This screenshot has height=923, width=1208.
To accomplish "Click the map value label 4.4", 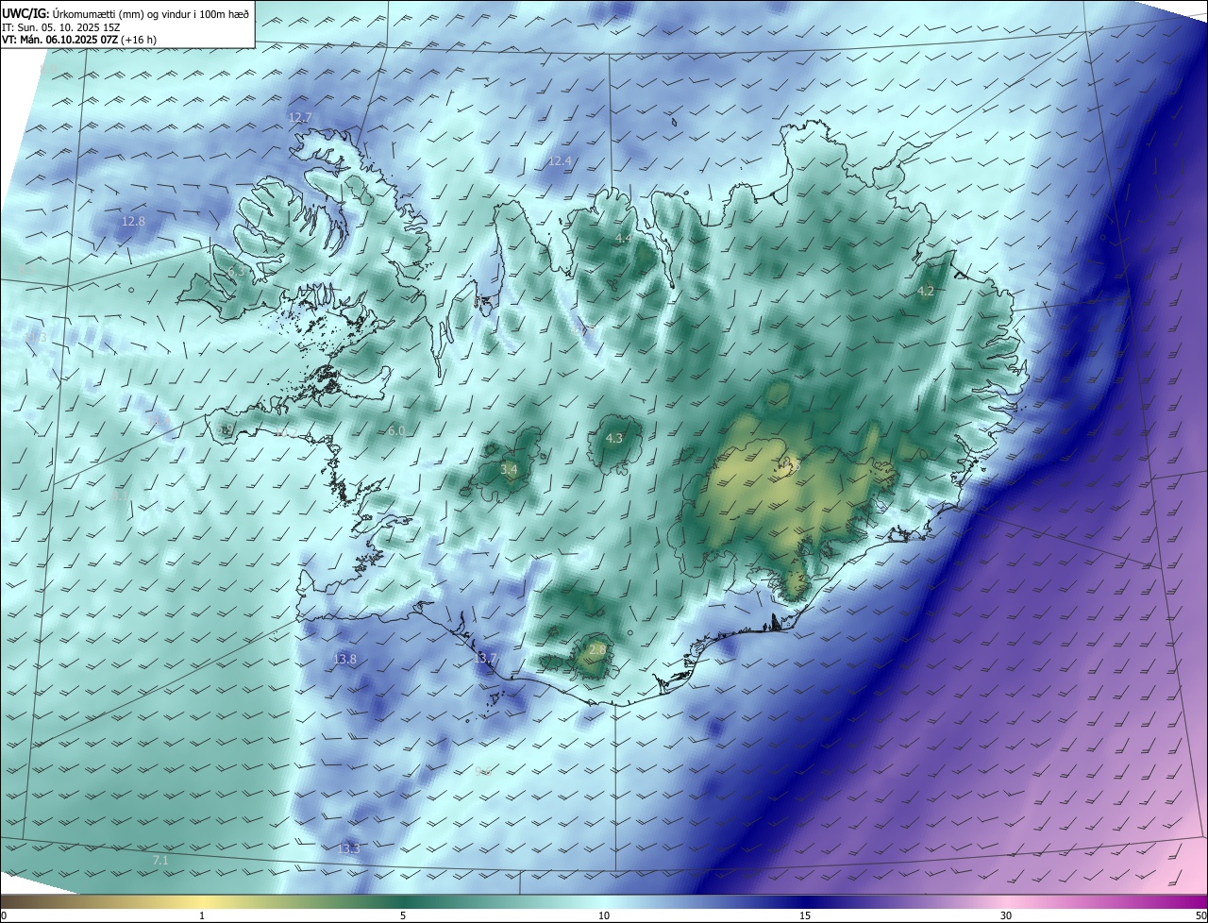I will pos(624,239).
